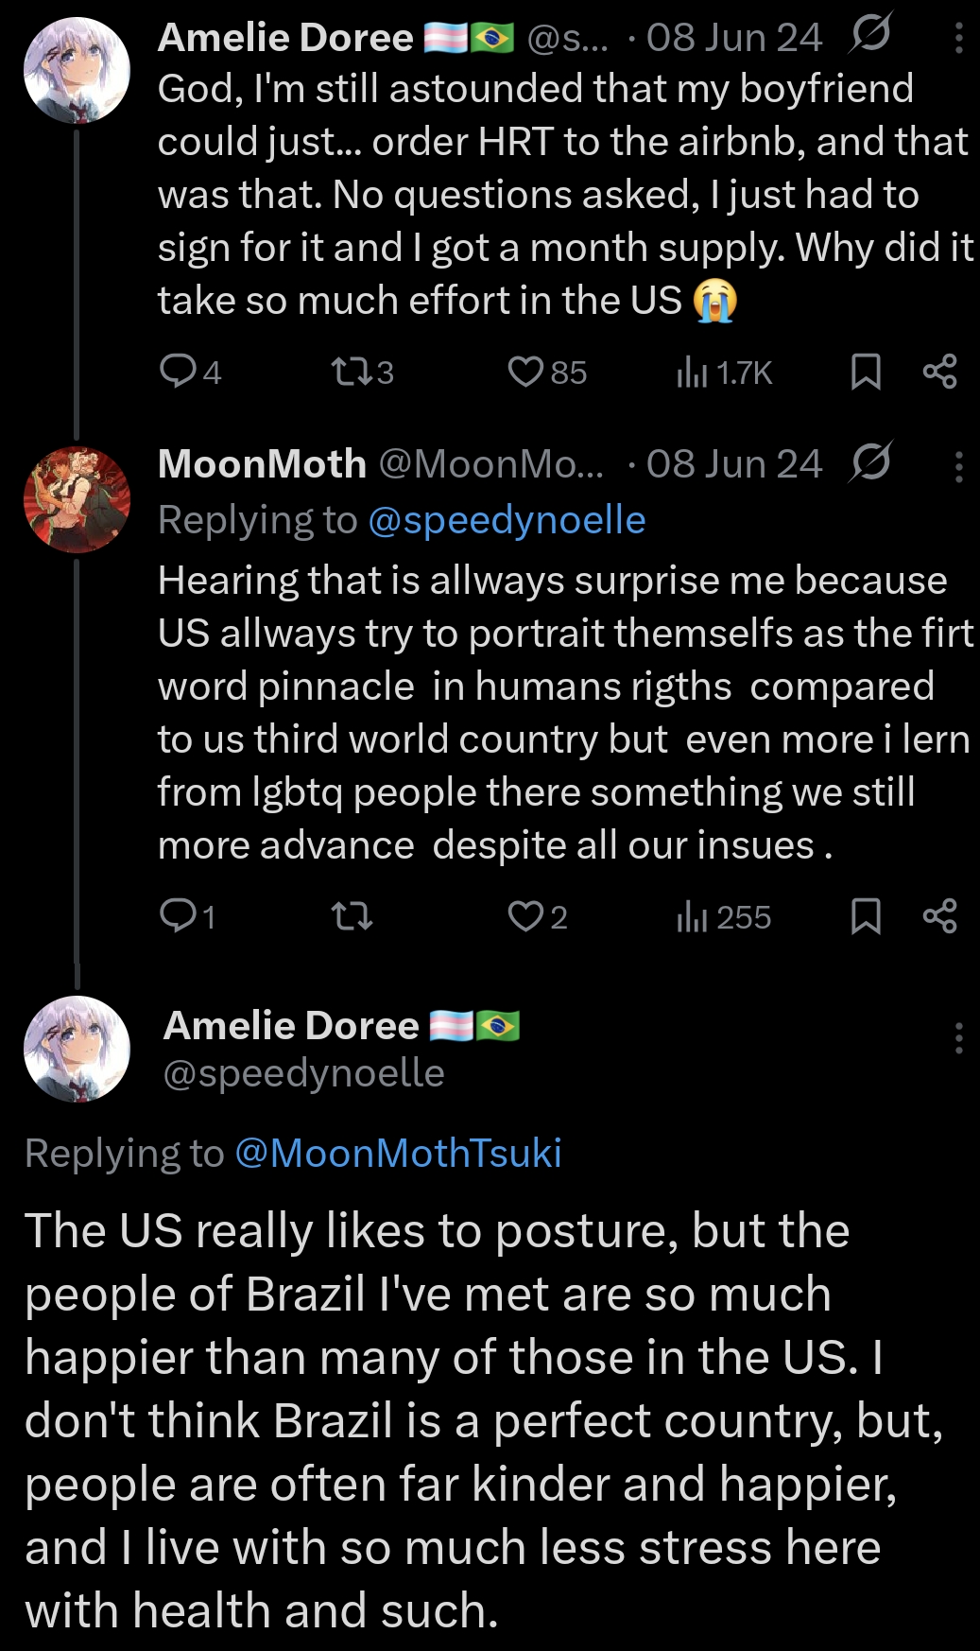
Task: View analytics for MoonMoth's 255 views
Action: click(x=692, y=916)
